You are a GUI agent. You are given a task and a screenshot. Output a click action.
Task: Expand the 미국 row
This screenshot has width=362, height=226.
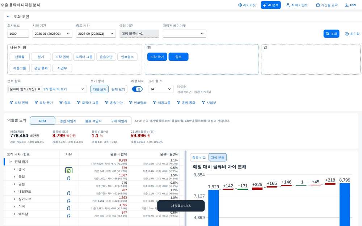point(14,206)
